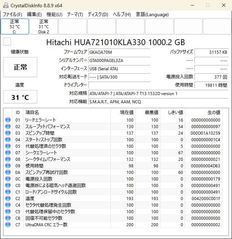This screenshot has height=239, width=232.
Task: Click the empty drive letter field
Action: pyautogui.click(x=119, y=85)
